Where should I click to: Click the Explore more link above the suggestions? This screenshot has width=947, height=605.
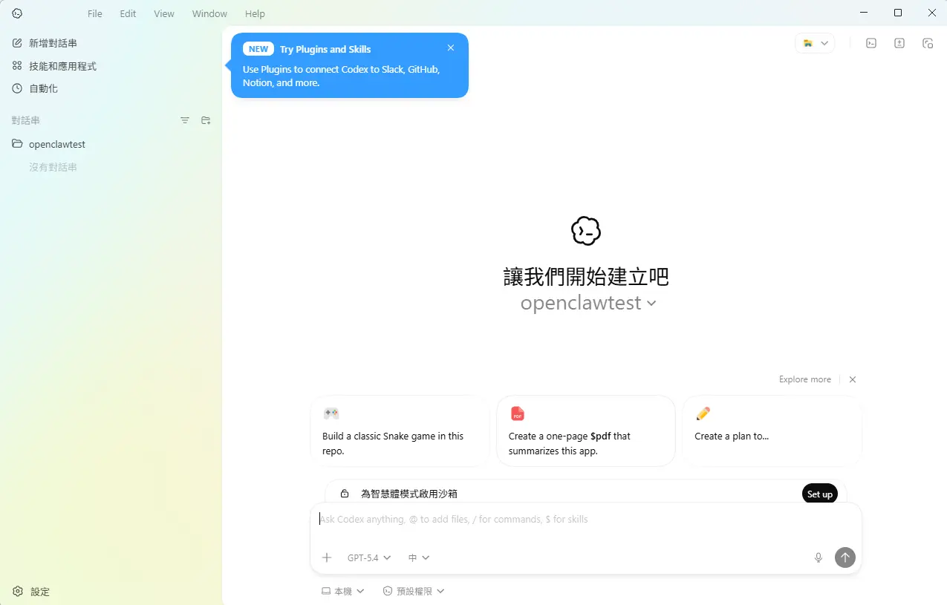[804, 379]
